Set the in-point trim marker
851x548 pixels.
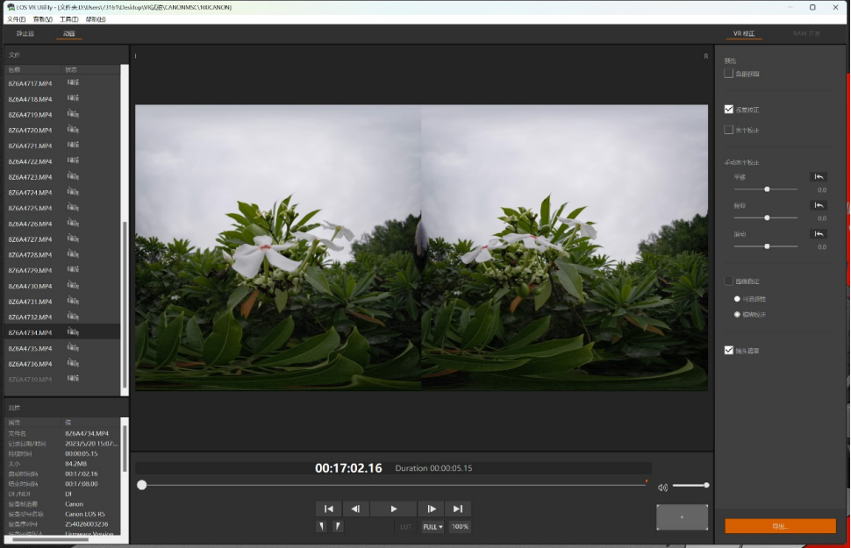[322, 526]
